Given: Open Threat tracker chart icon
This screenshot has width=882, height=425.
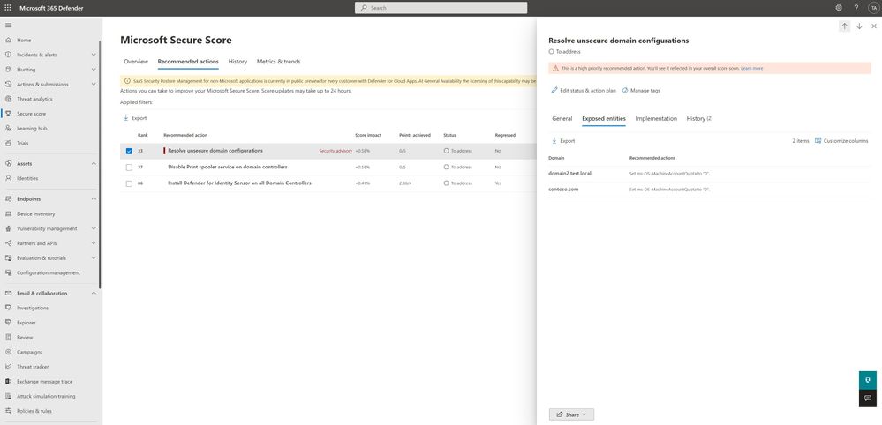Looking at the screenshot, I should 8,367.
